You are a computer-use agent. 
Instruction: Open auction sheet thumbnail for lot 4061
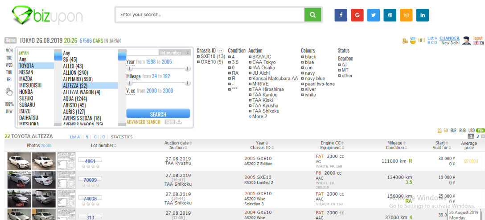pos(66,161)
